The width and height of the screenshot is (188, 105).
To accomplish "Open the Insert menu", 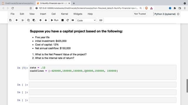I will (x=43, y=14).
